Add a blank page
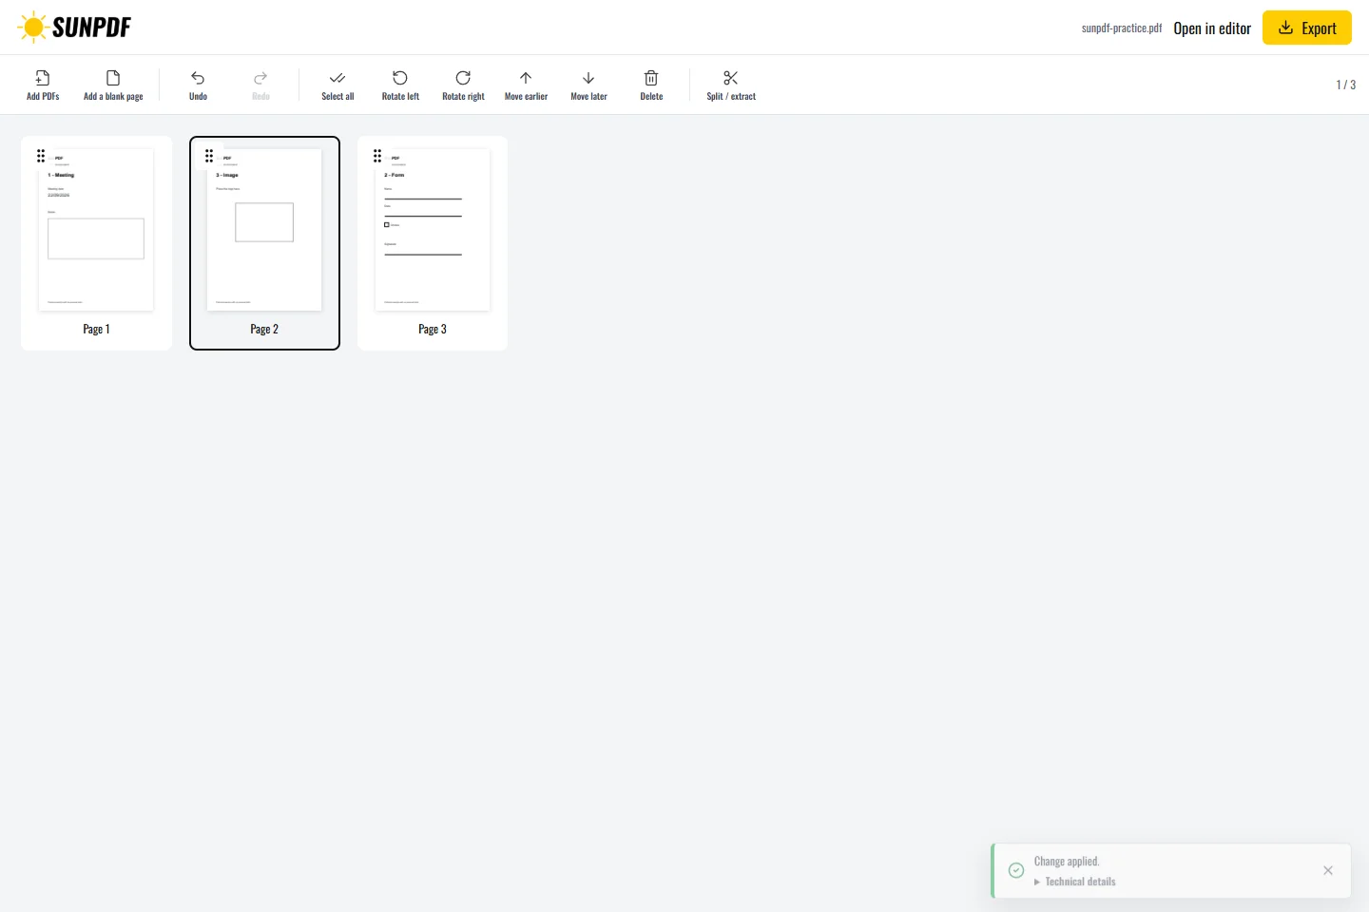 (x=113, y=85)
